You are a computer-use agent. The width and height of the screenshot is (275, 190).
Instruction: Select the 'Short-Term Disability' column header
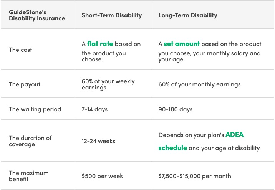click(x=112, y=15)
